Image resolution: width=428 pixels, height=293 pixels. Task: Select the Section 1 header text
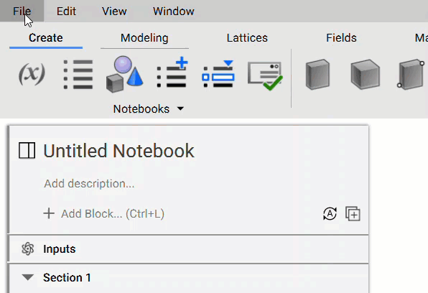[67, 278]
